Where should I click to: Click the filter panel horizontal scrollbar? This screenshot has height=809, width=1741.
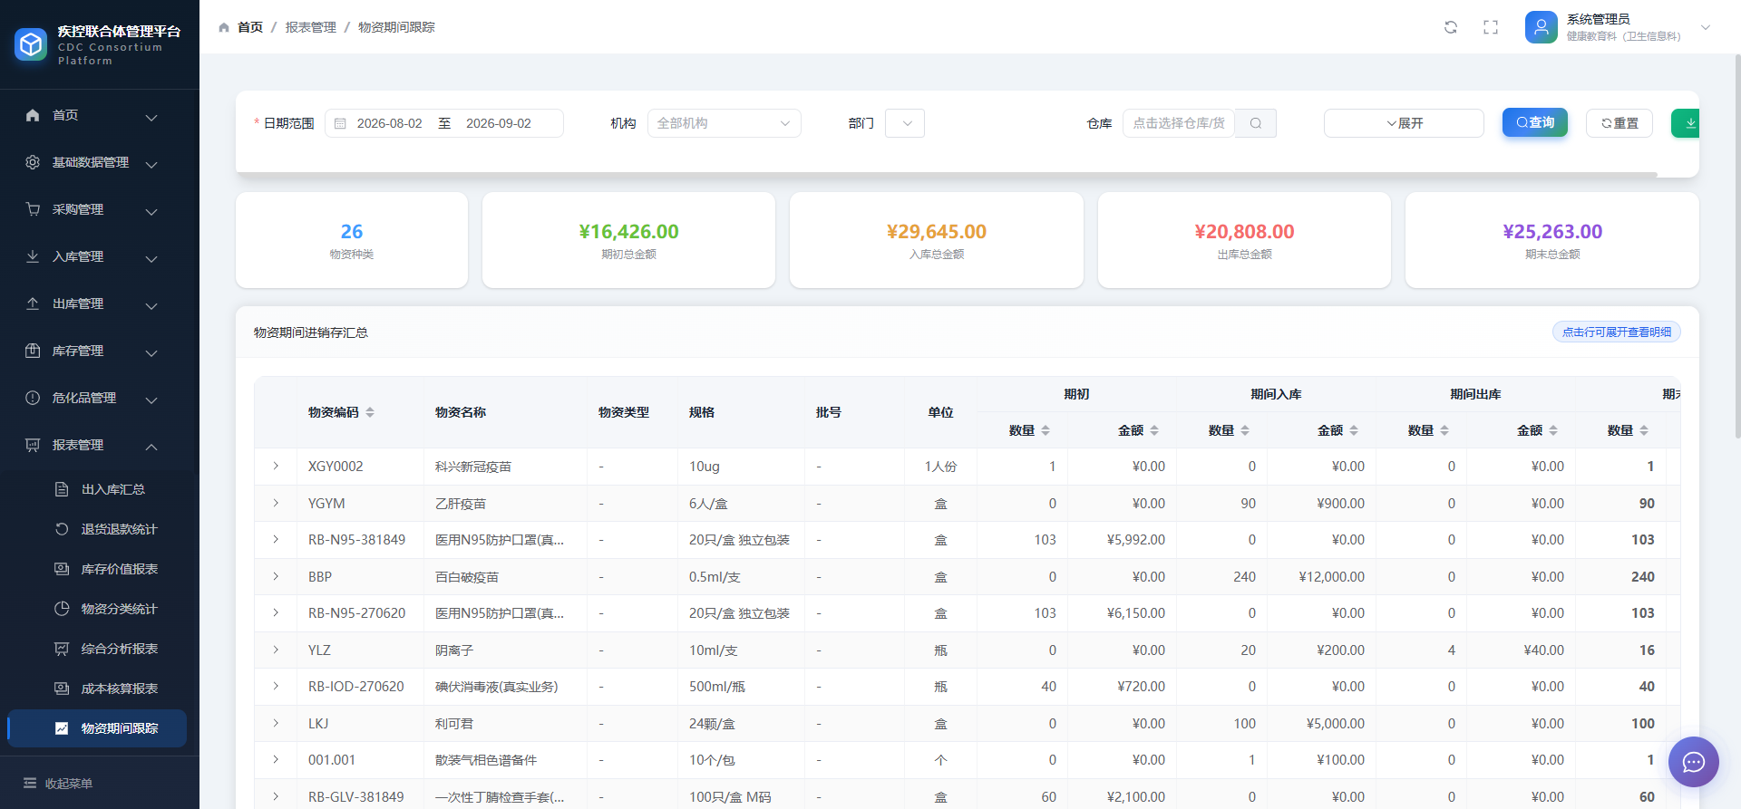947,174
